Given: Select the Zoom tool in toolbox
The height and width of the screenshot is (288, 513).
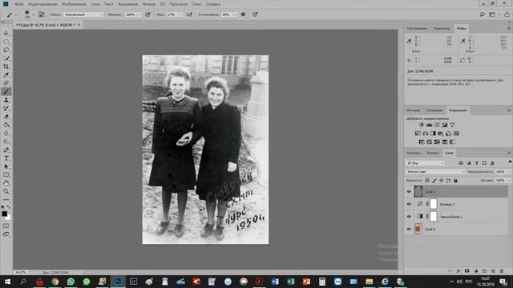Looking at the screenshot, I should tap(6, 191).
